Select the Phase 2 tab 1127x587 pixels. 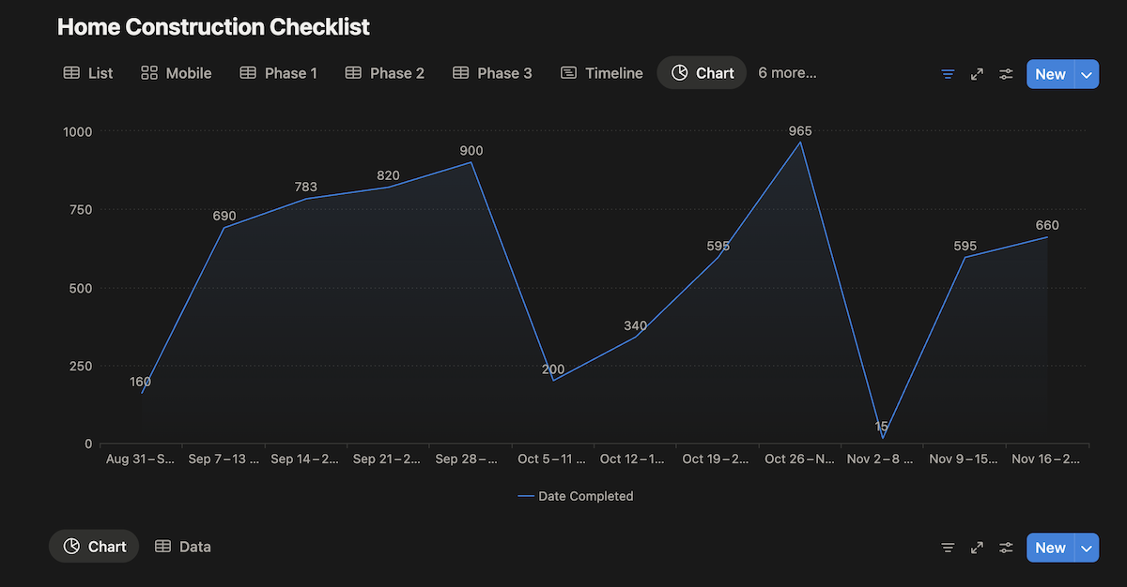point(384,72)
